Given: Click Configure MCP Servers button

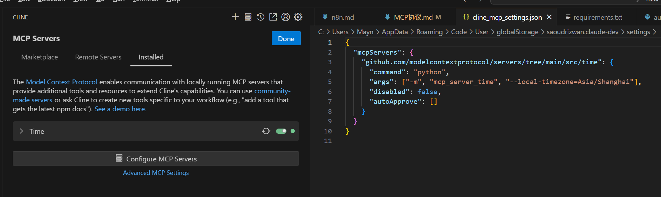Looking at the screenshot, I should click(156, 159).
